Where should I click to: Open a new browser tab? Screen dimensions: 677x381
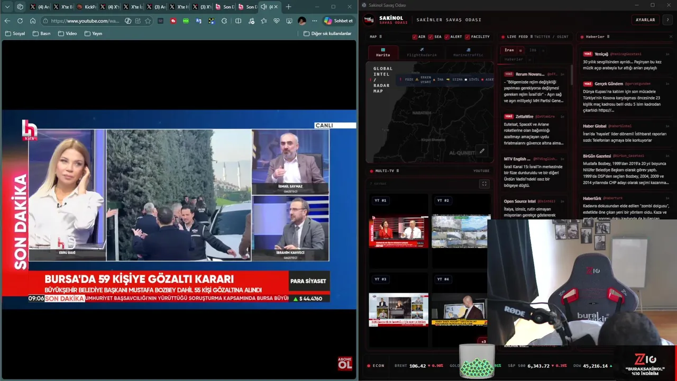[x=288, y=7]
